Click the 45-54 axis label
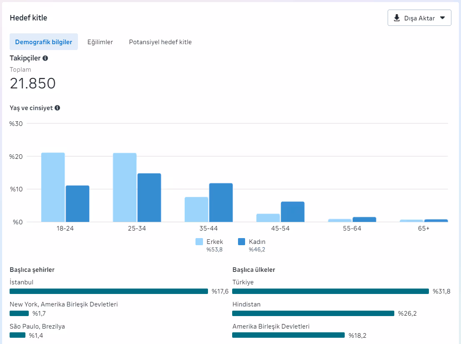The image size is (461, 344). [280, 228]
